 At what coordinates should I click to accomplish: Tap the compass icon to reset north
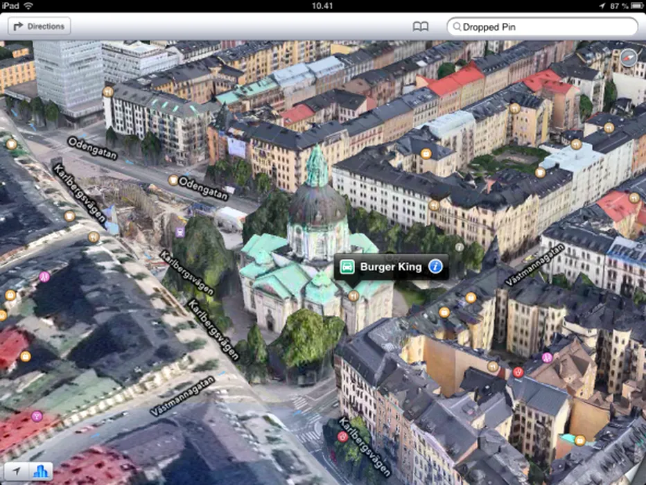[629, 58]
